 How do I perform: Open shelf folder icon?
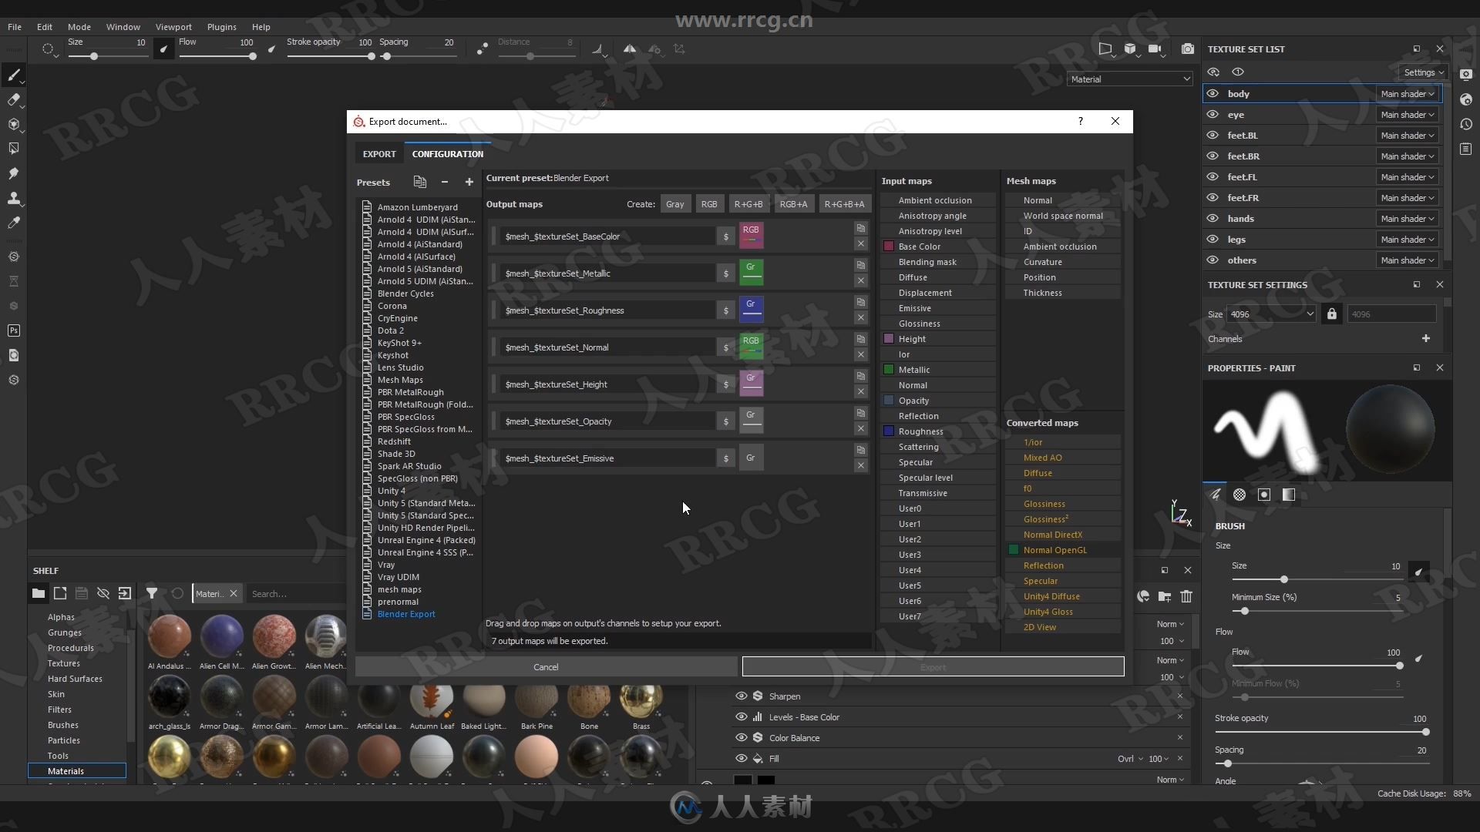39,593
